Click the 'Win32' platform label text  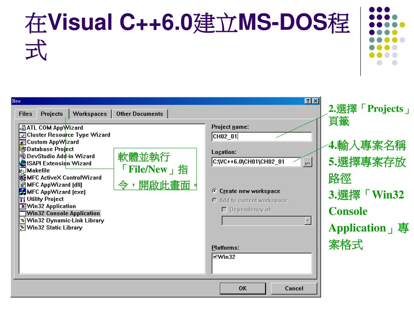[226, 257]
